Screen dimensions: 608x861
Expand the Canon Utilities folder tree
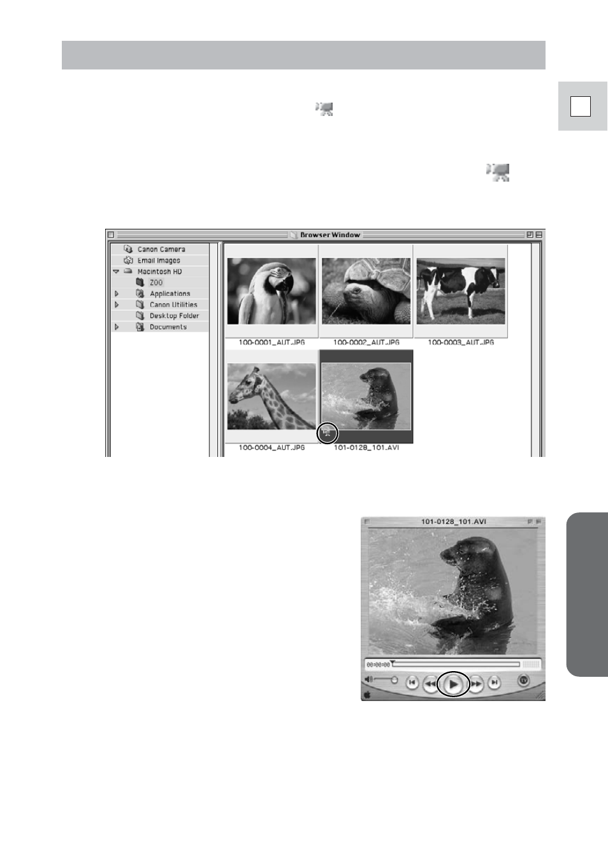(117, 305)
